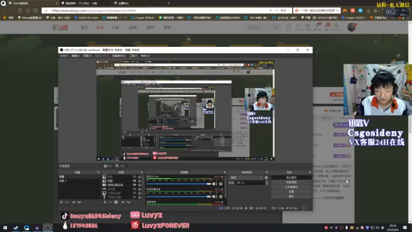
Task: Adjust the 麦克风/Aux volume slider
Action: click(179, 184)
